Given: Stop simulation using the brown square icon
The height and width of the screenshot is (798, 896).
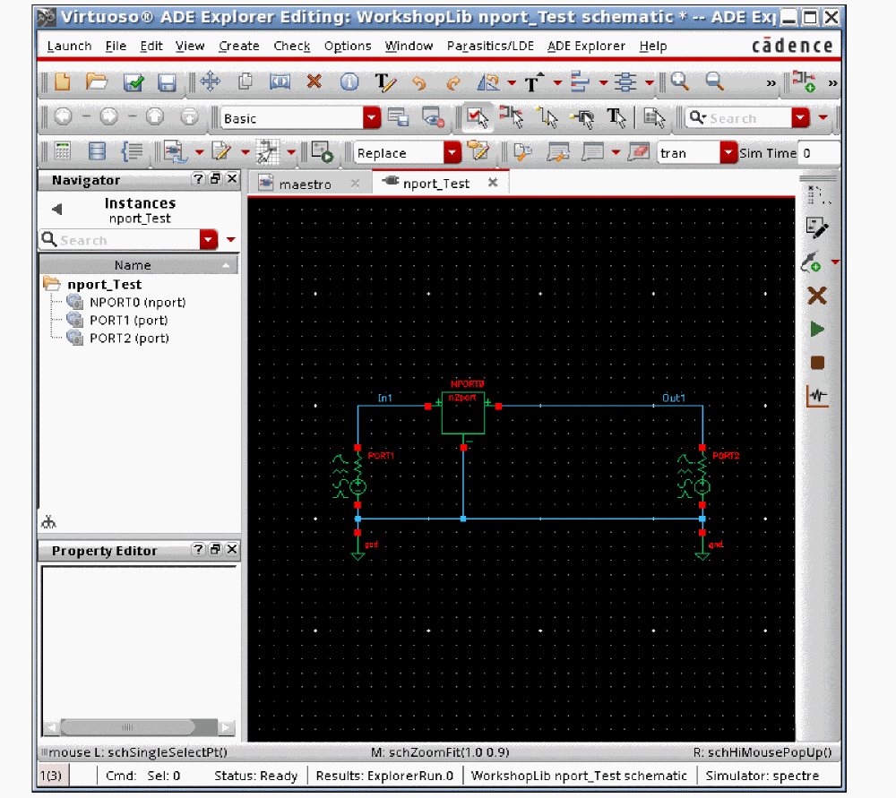Looking at the screenshot, I should (x=816, y=363).
